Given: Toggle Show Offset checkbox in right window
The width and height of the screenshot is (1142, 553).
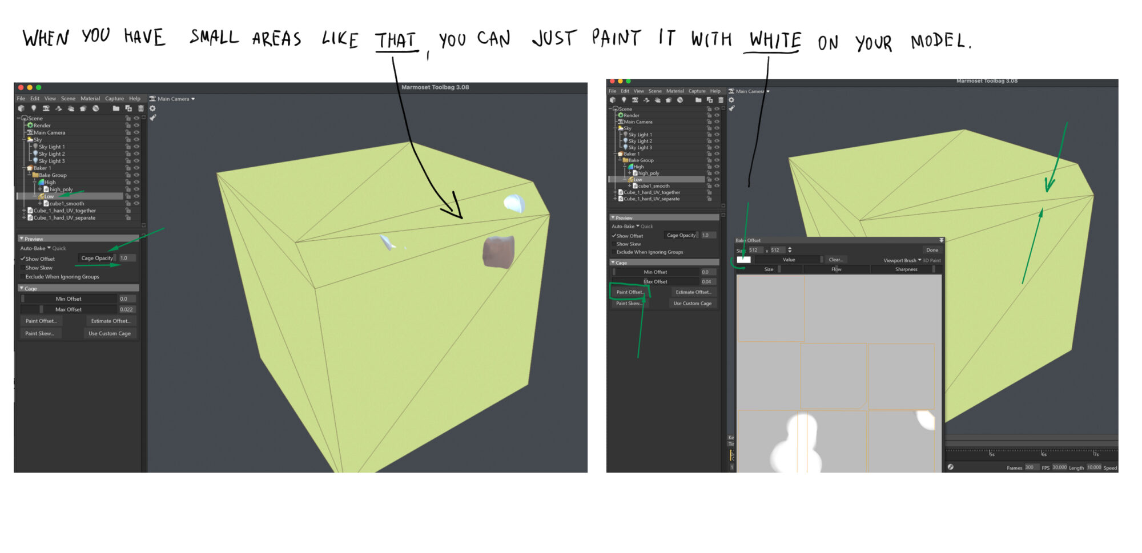Looking at the screenshot, I should point(614,236).
